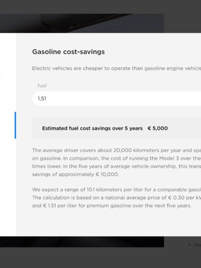Screen dimensions: 201x268
Task: Click the white sidebar panel at left
Action: coord(8,134)
